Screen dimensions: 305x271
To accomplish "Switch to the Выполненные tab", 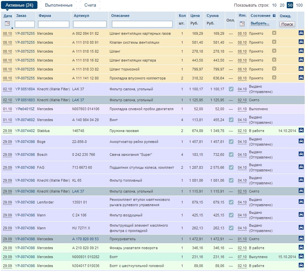I will coord(59,5).
